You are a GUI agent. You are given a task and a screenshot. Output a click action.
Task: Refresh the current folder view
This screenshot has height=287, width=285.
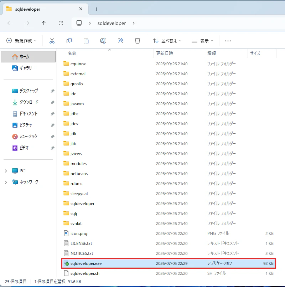coord(61,23)
